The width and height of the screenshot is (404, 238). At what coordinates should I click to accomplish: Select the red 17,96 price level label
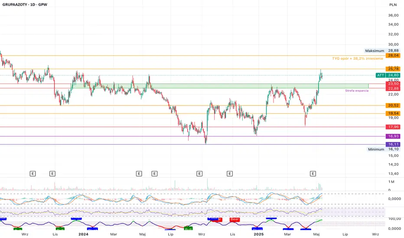coord(393,127)
